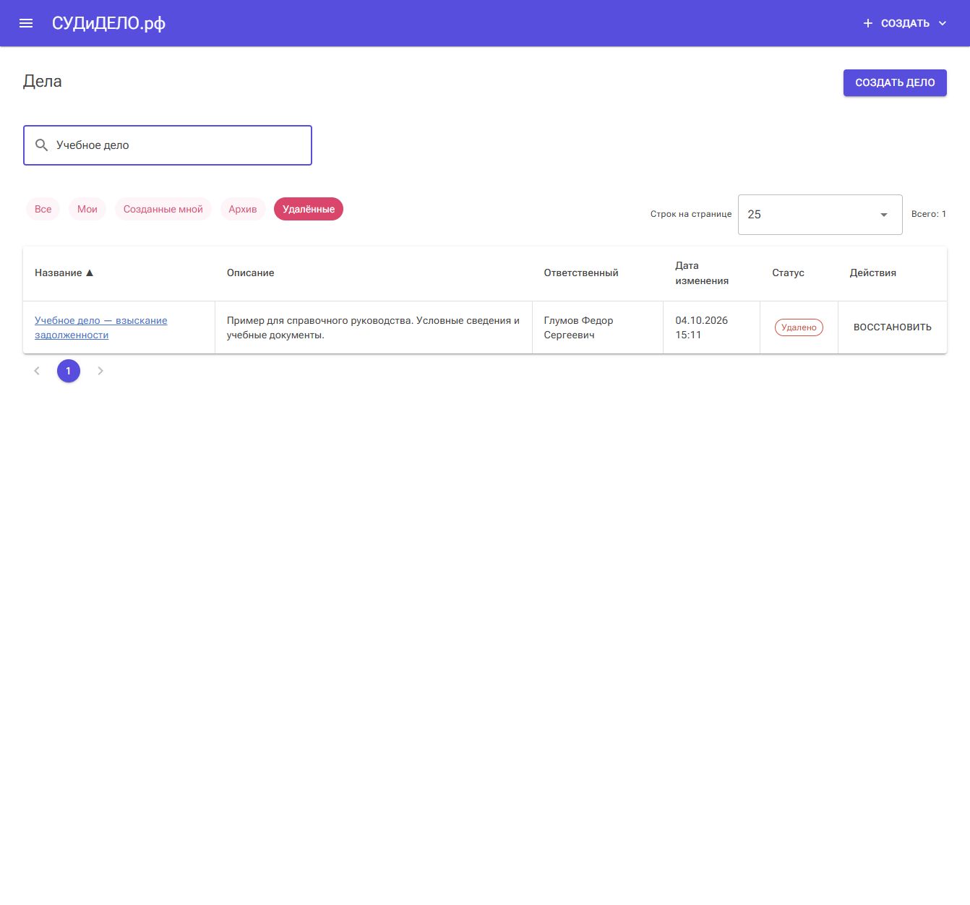Open Учебное дело — взыскание задолженности link
Viewport: 970px width, 905px height.
101,327
